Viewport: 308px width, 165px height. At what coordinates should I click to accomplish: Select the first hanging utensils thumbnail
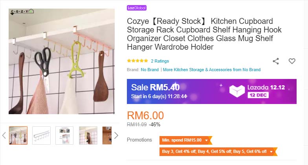point(18,135)
